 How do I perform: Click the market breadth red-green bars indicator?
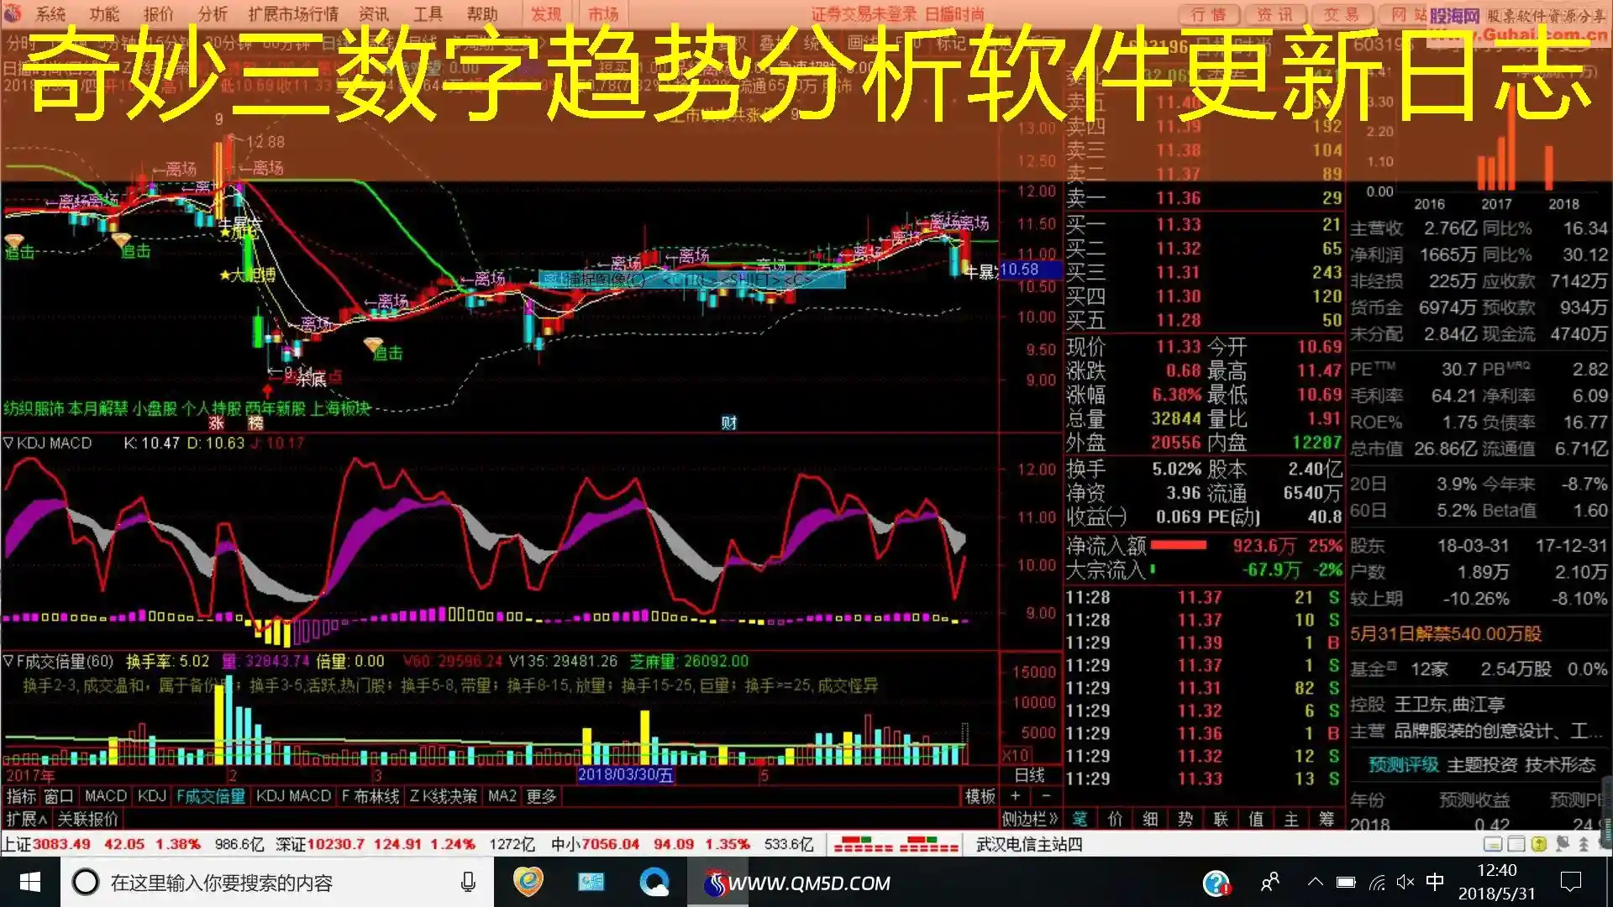(x=896, y=844)
